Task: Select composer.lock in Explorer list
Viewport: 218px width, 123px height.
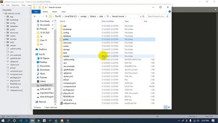Action: point(69,86)
